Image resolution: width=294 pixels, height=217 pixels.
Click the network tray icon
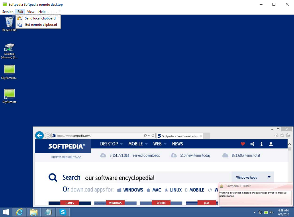[x=260, y=212]
